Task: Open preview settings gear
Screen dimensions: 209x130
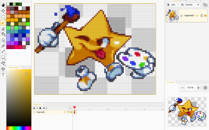Action: (x=205, y=88)
